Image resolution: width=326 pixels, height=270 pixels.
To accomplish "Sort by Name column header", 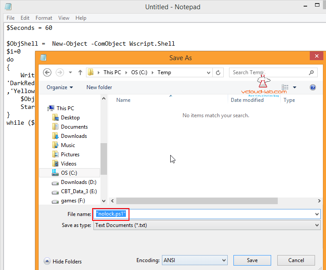I will 123,100.
